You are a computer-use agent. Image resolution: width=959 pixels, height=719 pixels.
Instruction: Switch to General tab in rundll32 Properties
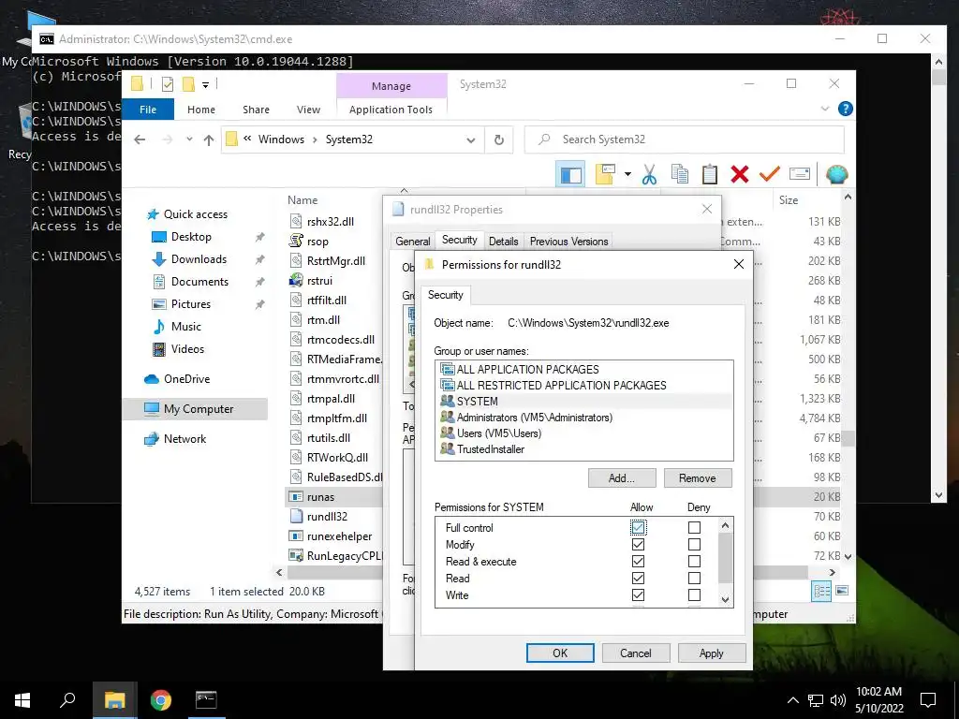point(413,242)
